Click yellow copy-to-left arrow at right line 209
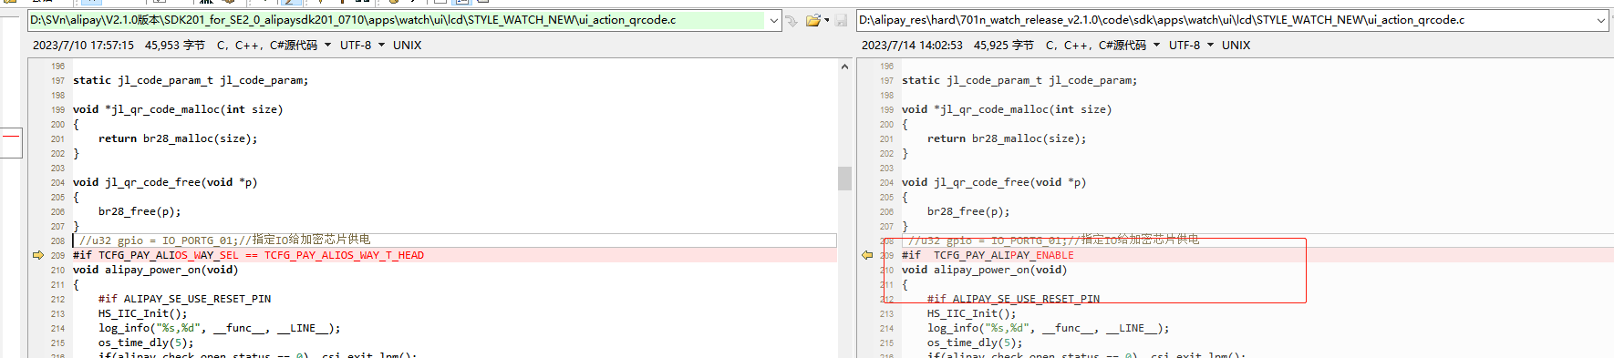This screenshot has height=358, width=1614. coord(867,255)
